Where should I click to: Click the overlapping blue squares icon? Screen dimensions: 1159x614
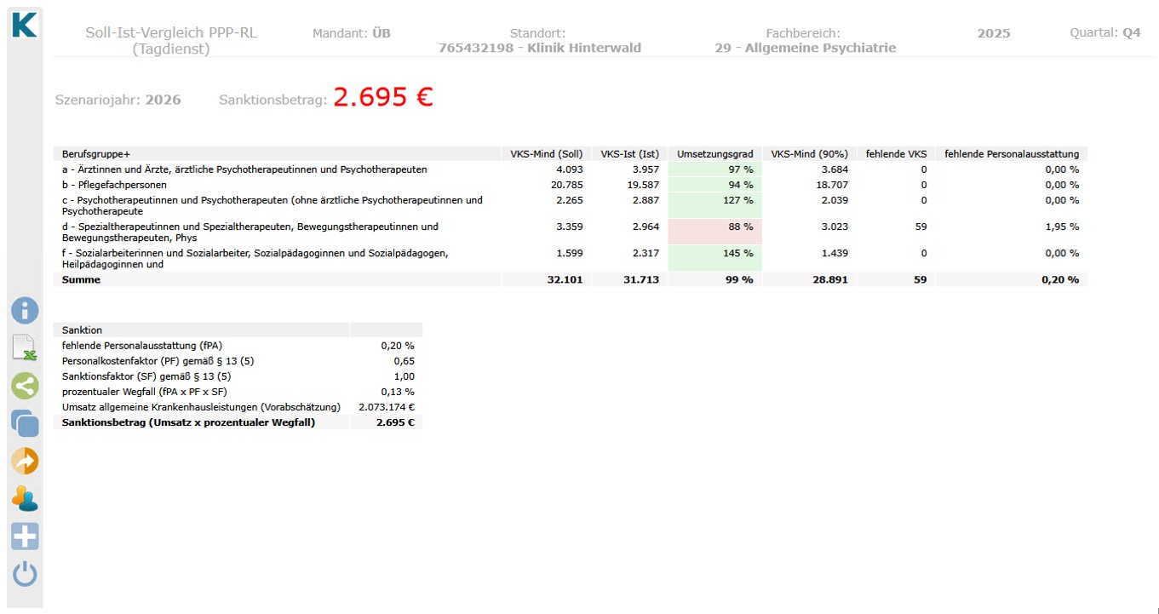[25, 423]
